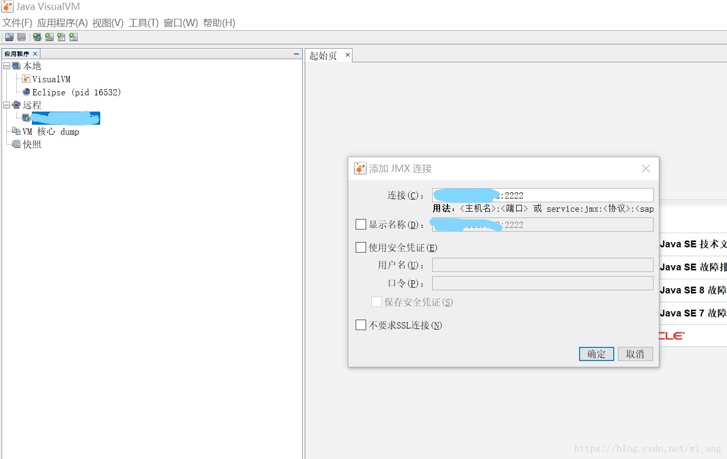The width and height of the screenshot is (727, 459).
Task: Close the 应用程序 panel tab
Action: pyautogui.click(x=35, y=54)
